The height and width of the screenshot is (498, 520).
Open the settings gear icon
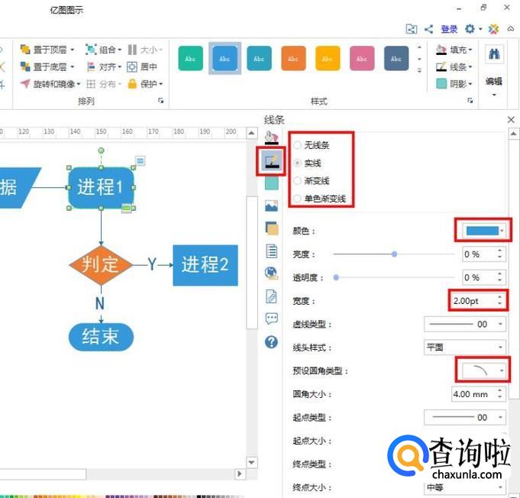[470, 29]
